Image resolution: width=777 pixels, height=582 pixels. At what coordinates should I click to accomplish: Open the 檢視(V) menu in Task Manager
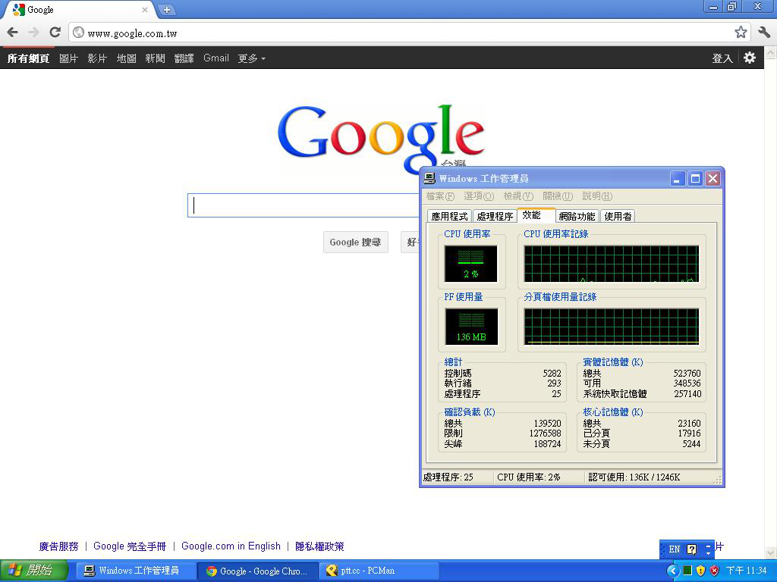click(518, 196)
